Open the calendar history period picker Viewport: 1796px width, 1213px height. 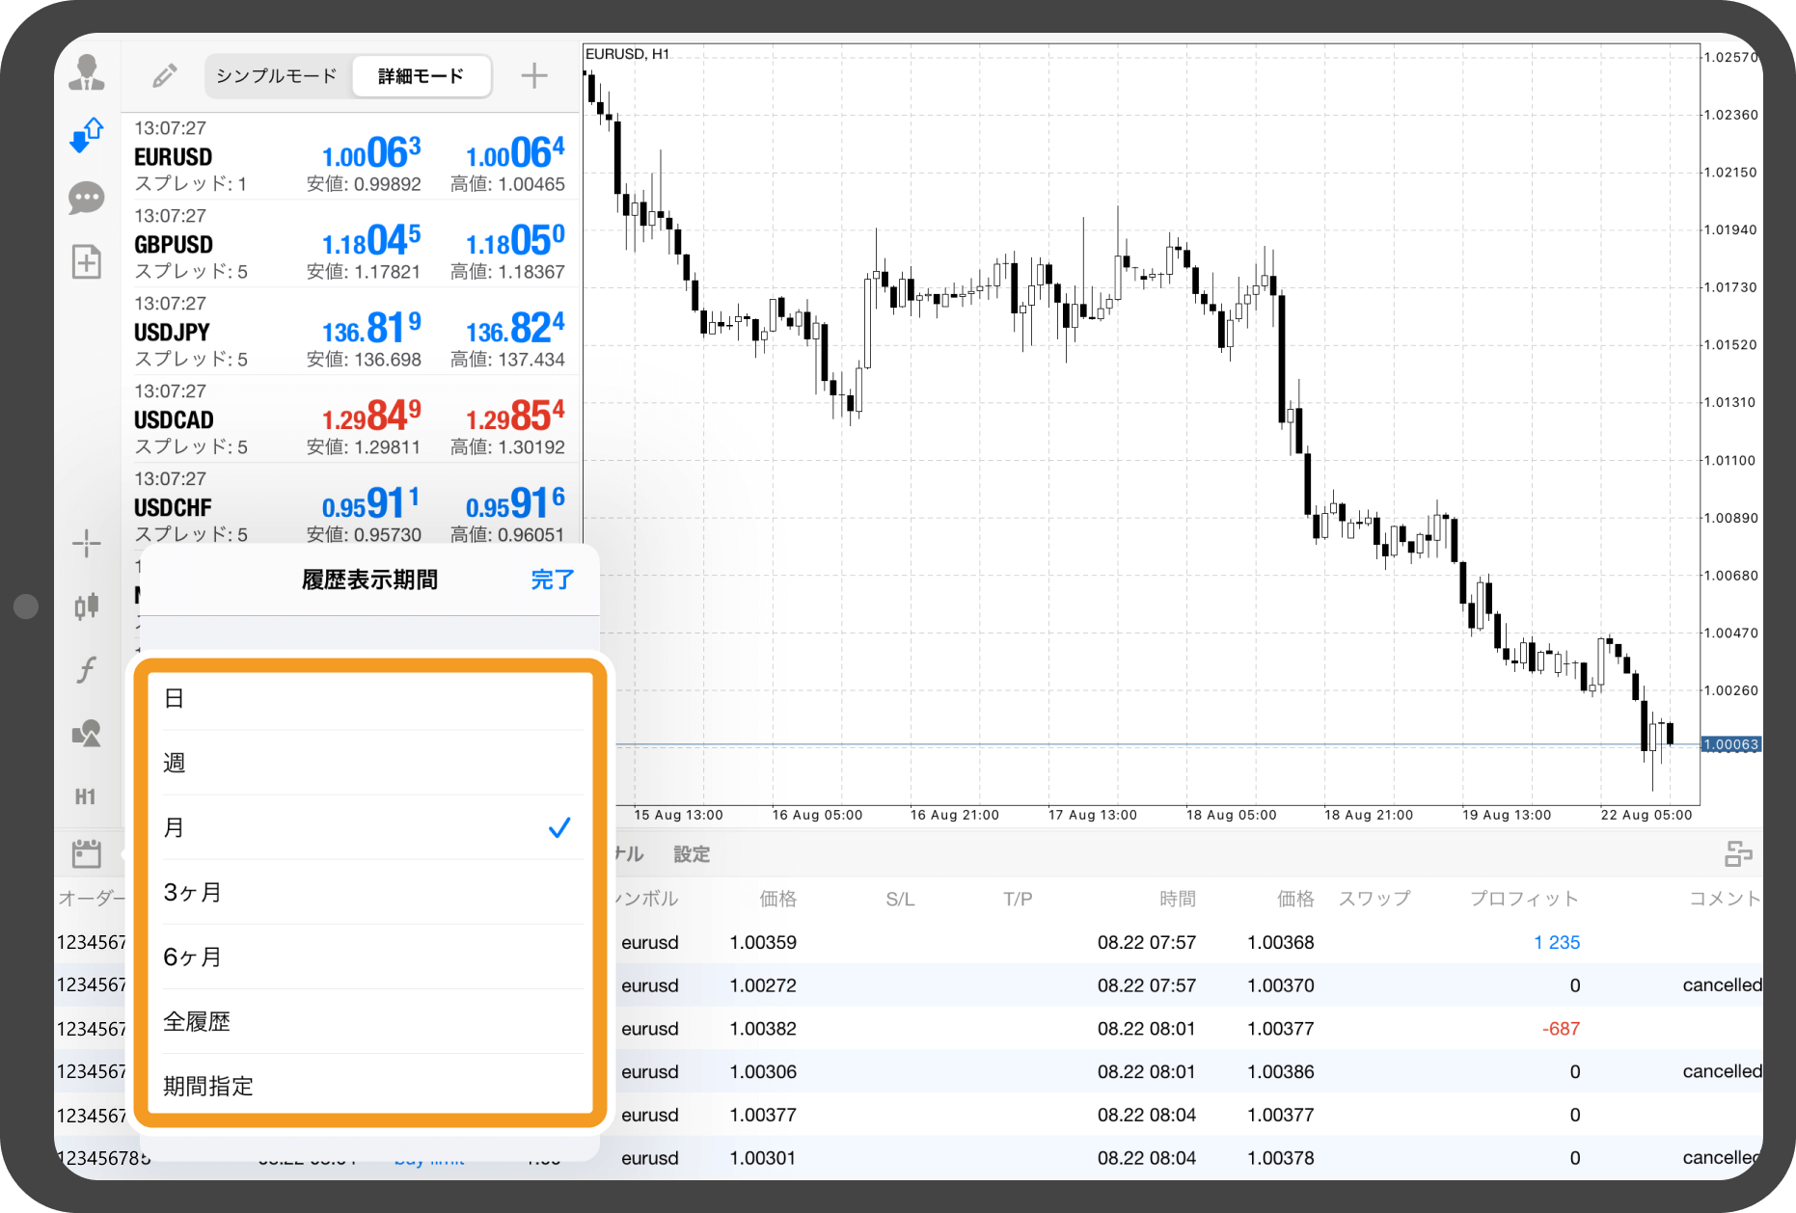click(87, 853)
